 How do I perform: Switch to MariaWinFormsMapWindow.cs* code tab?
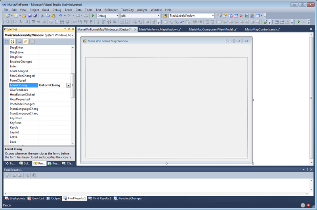pos(160,29)
